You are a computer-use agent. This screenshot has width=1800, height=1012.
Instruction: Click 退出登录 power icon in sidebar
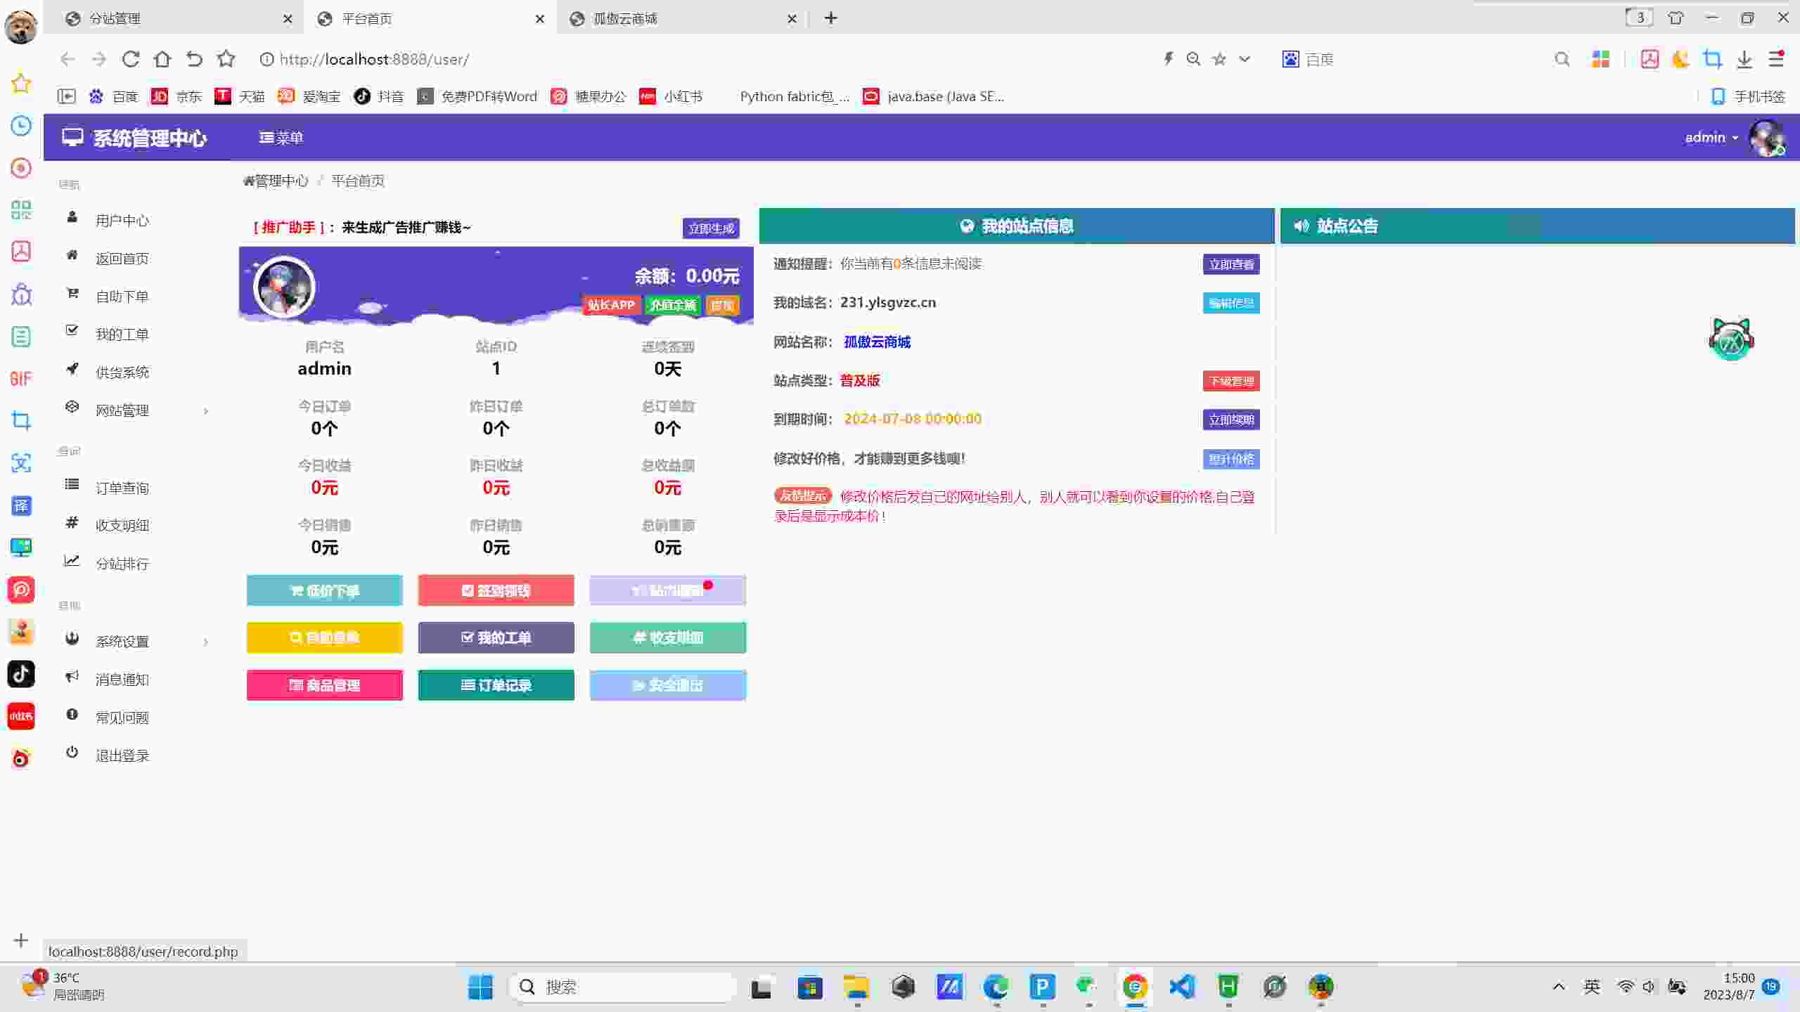click(72, 753)
